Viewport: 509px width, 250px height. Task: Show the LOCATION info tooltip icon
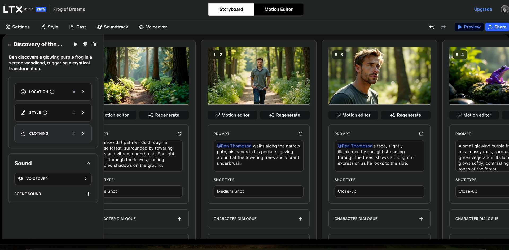pyautogui.click(x=52, y=92)
